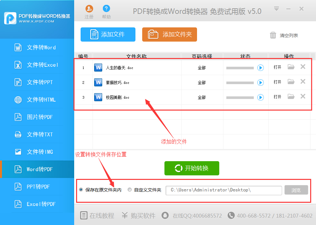
Task: Remove 人生的春天.doc with X icon
Action: [x=303, y=67]
